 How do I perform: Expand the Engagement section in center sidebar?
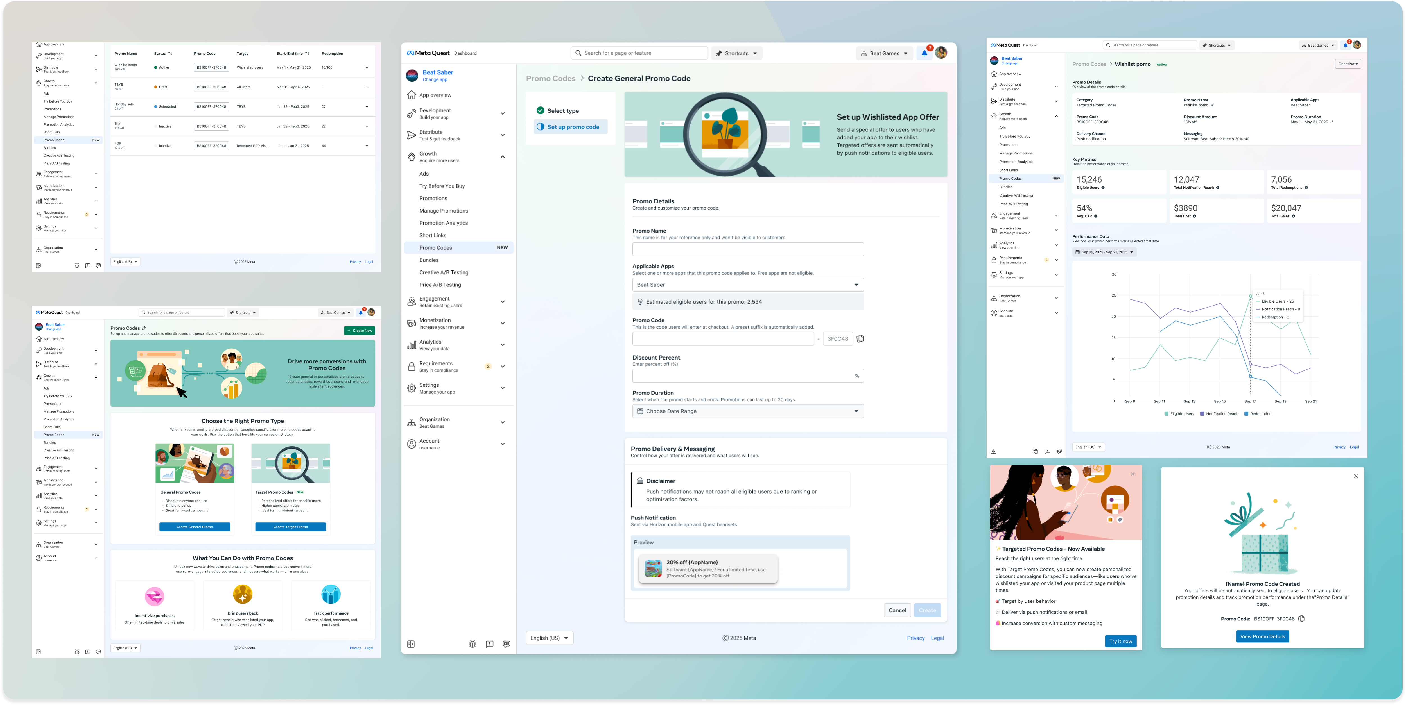[x=502, y=301]
